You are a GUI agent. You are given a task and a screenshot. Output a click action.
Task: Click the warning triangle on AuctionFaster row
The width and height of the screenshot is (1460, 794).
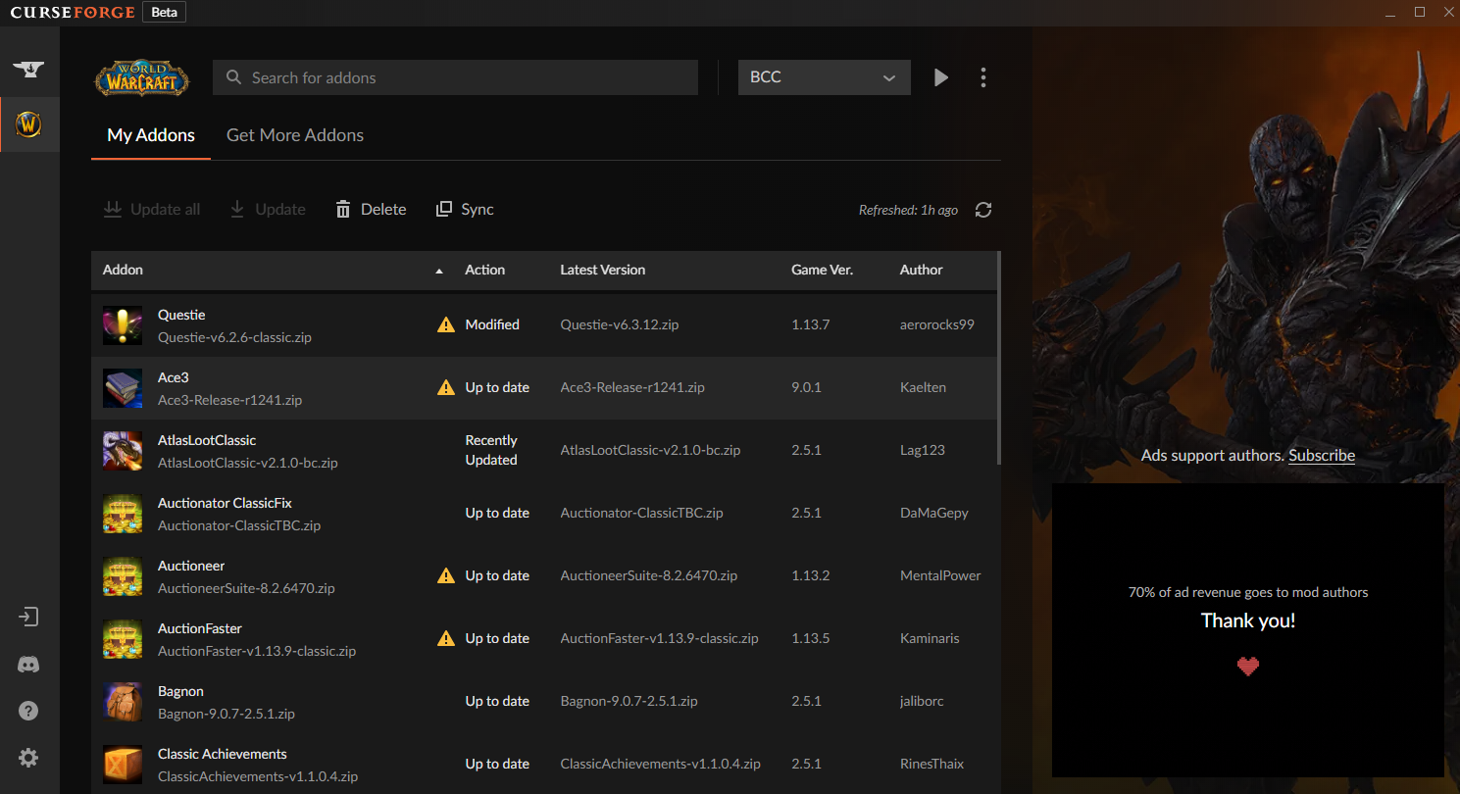446,638
